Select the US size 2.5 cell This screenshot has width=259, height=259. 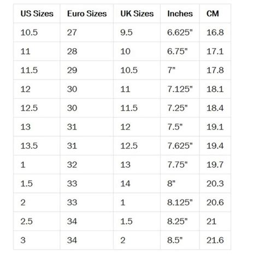(x=37, y=221)
